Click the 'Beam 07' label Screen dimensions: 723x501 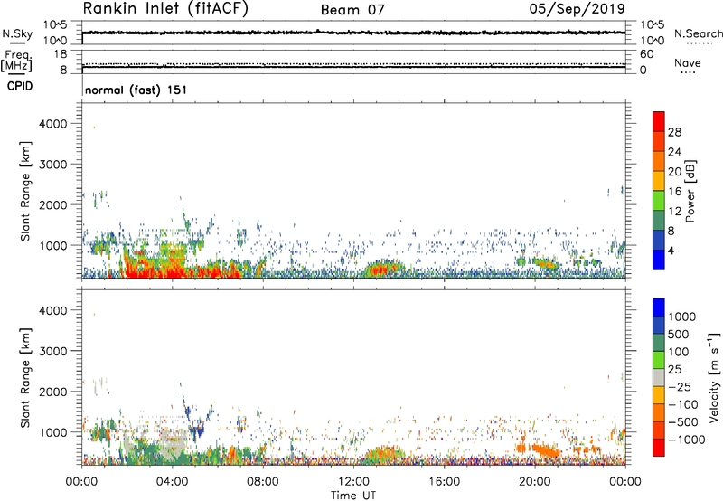click(352, 10)
